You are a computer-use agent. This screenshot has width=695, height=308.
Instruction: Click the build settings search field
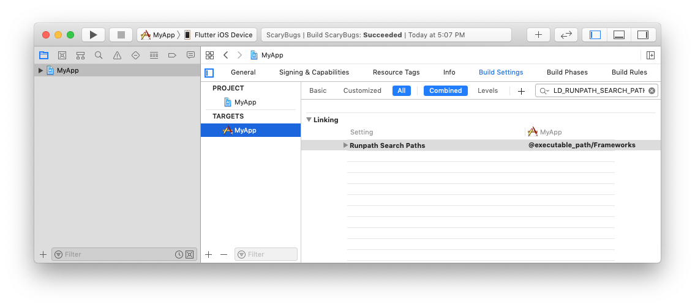coord(596,90)
